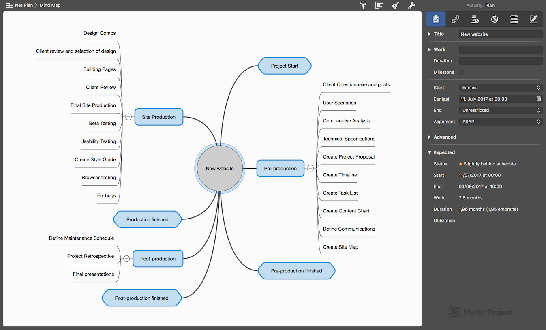Viewport: 546px width, 330px height.
Task: Select the Final presentations task
Action: (93, 274)
